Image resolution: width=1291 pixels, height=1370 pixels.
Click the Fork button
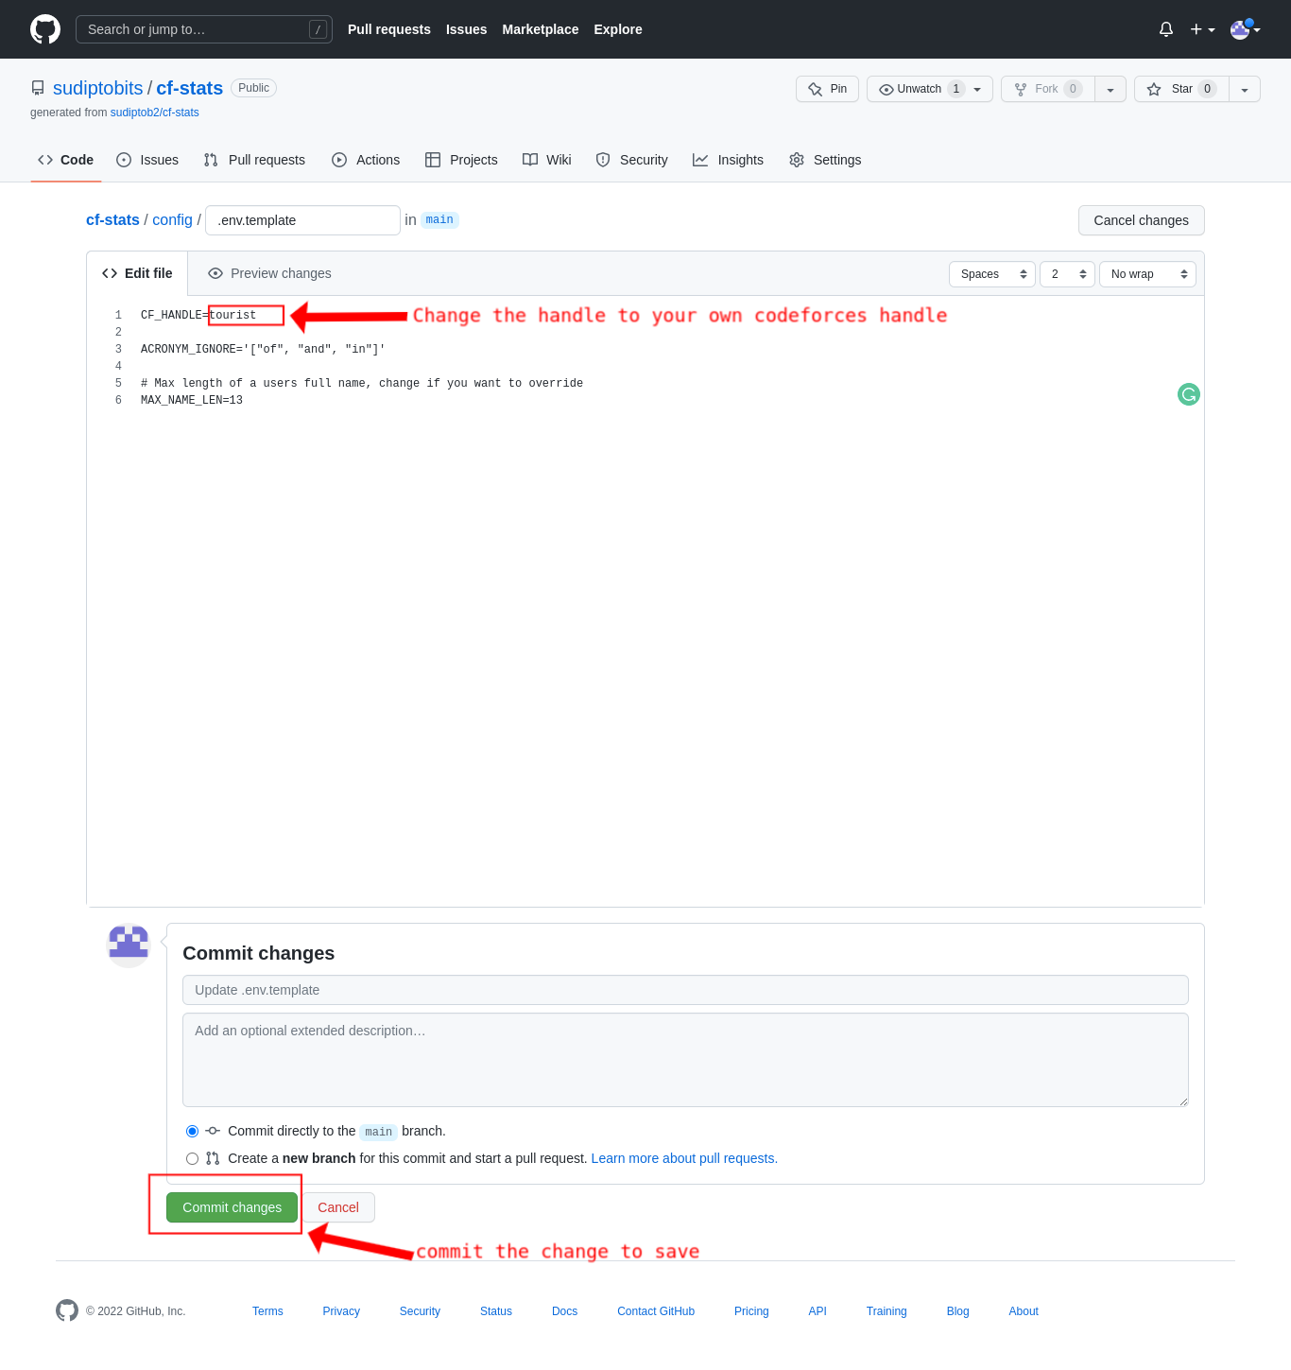[1047, 89]
